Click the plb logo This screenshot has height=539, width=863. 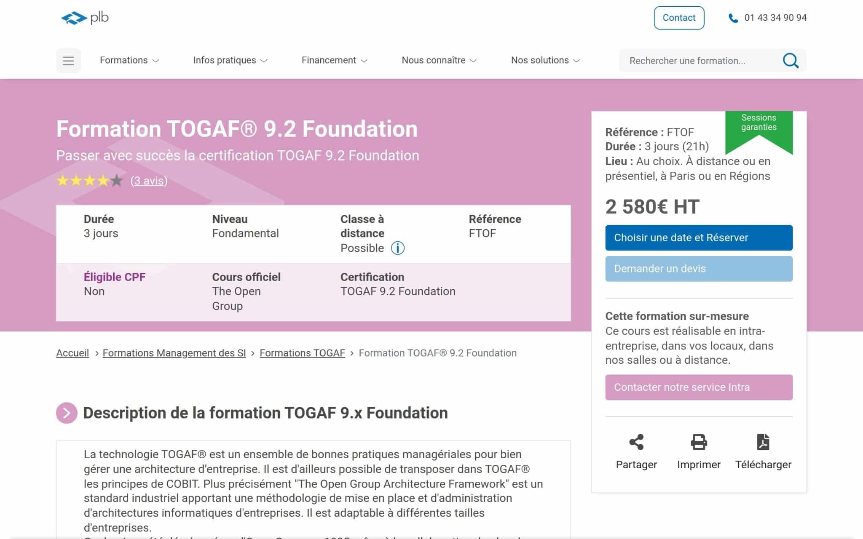[x=85, y=18]
